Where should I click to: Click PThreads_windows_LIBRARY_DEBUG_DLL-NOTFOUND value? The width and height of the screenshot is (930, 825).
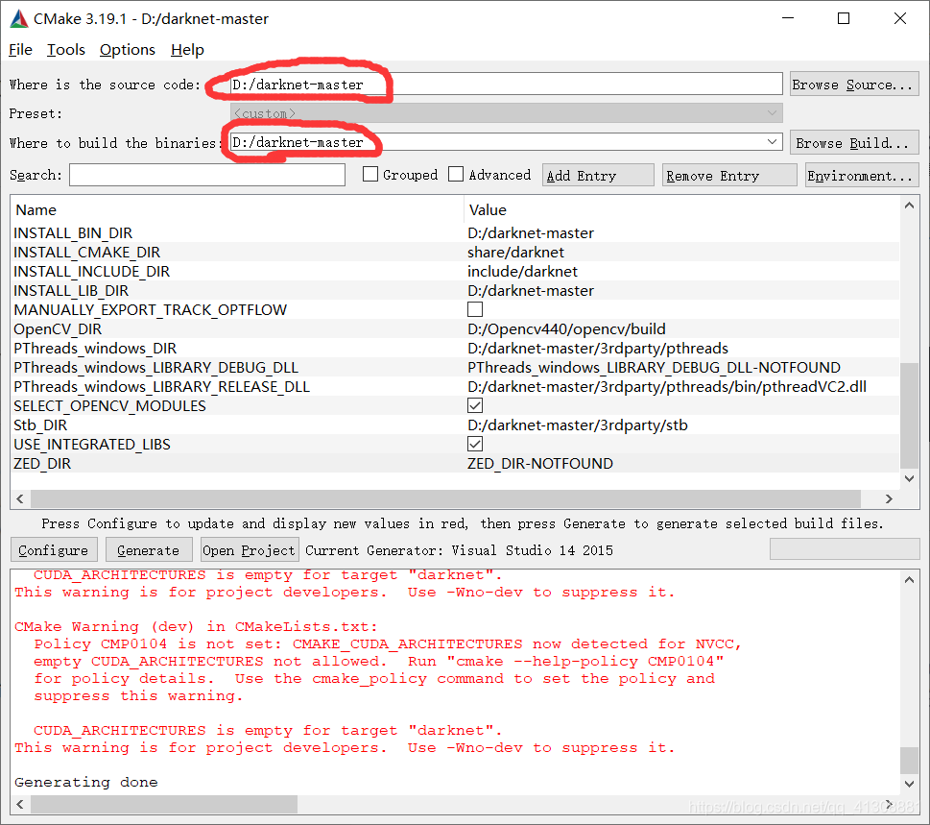[654, 368]
